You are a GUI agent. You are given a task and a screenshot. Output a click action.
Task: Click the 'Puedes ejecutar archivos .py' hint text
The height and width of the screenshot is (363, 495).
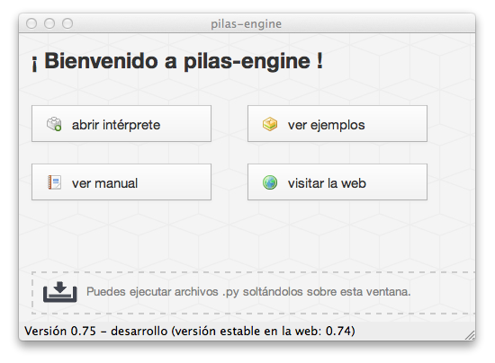(x=248, y=292)
